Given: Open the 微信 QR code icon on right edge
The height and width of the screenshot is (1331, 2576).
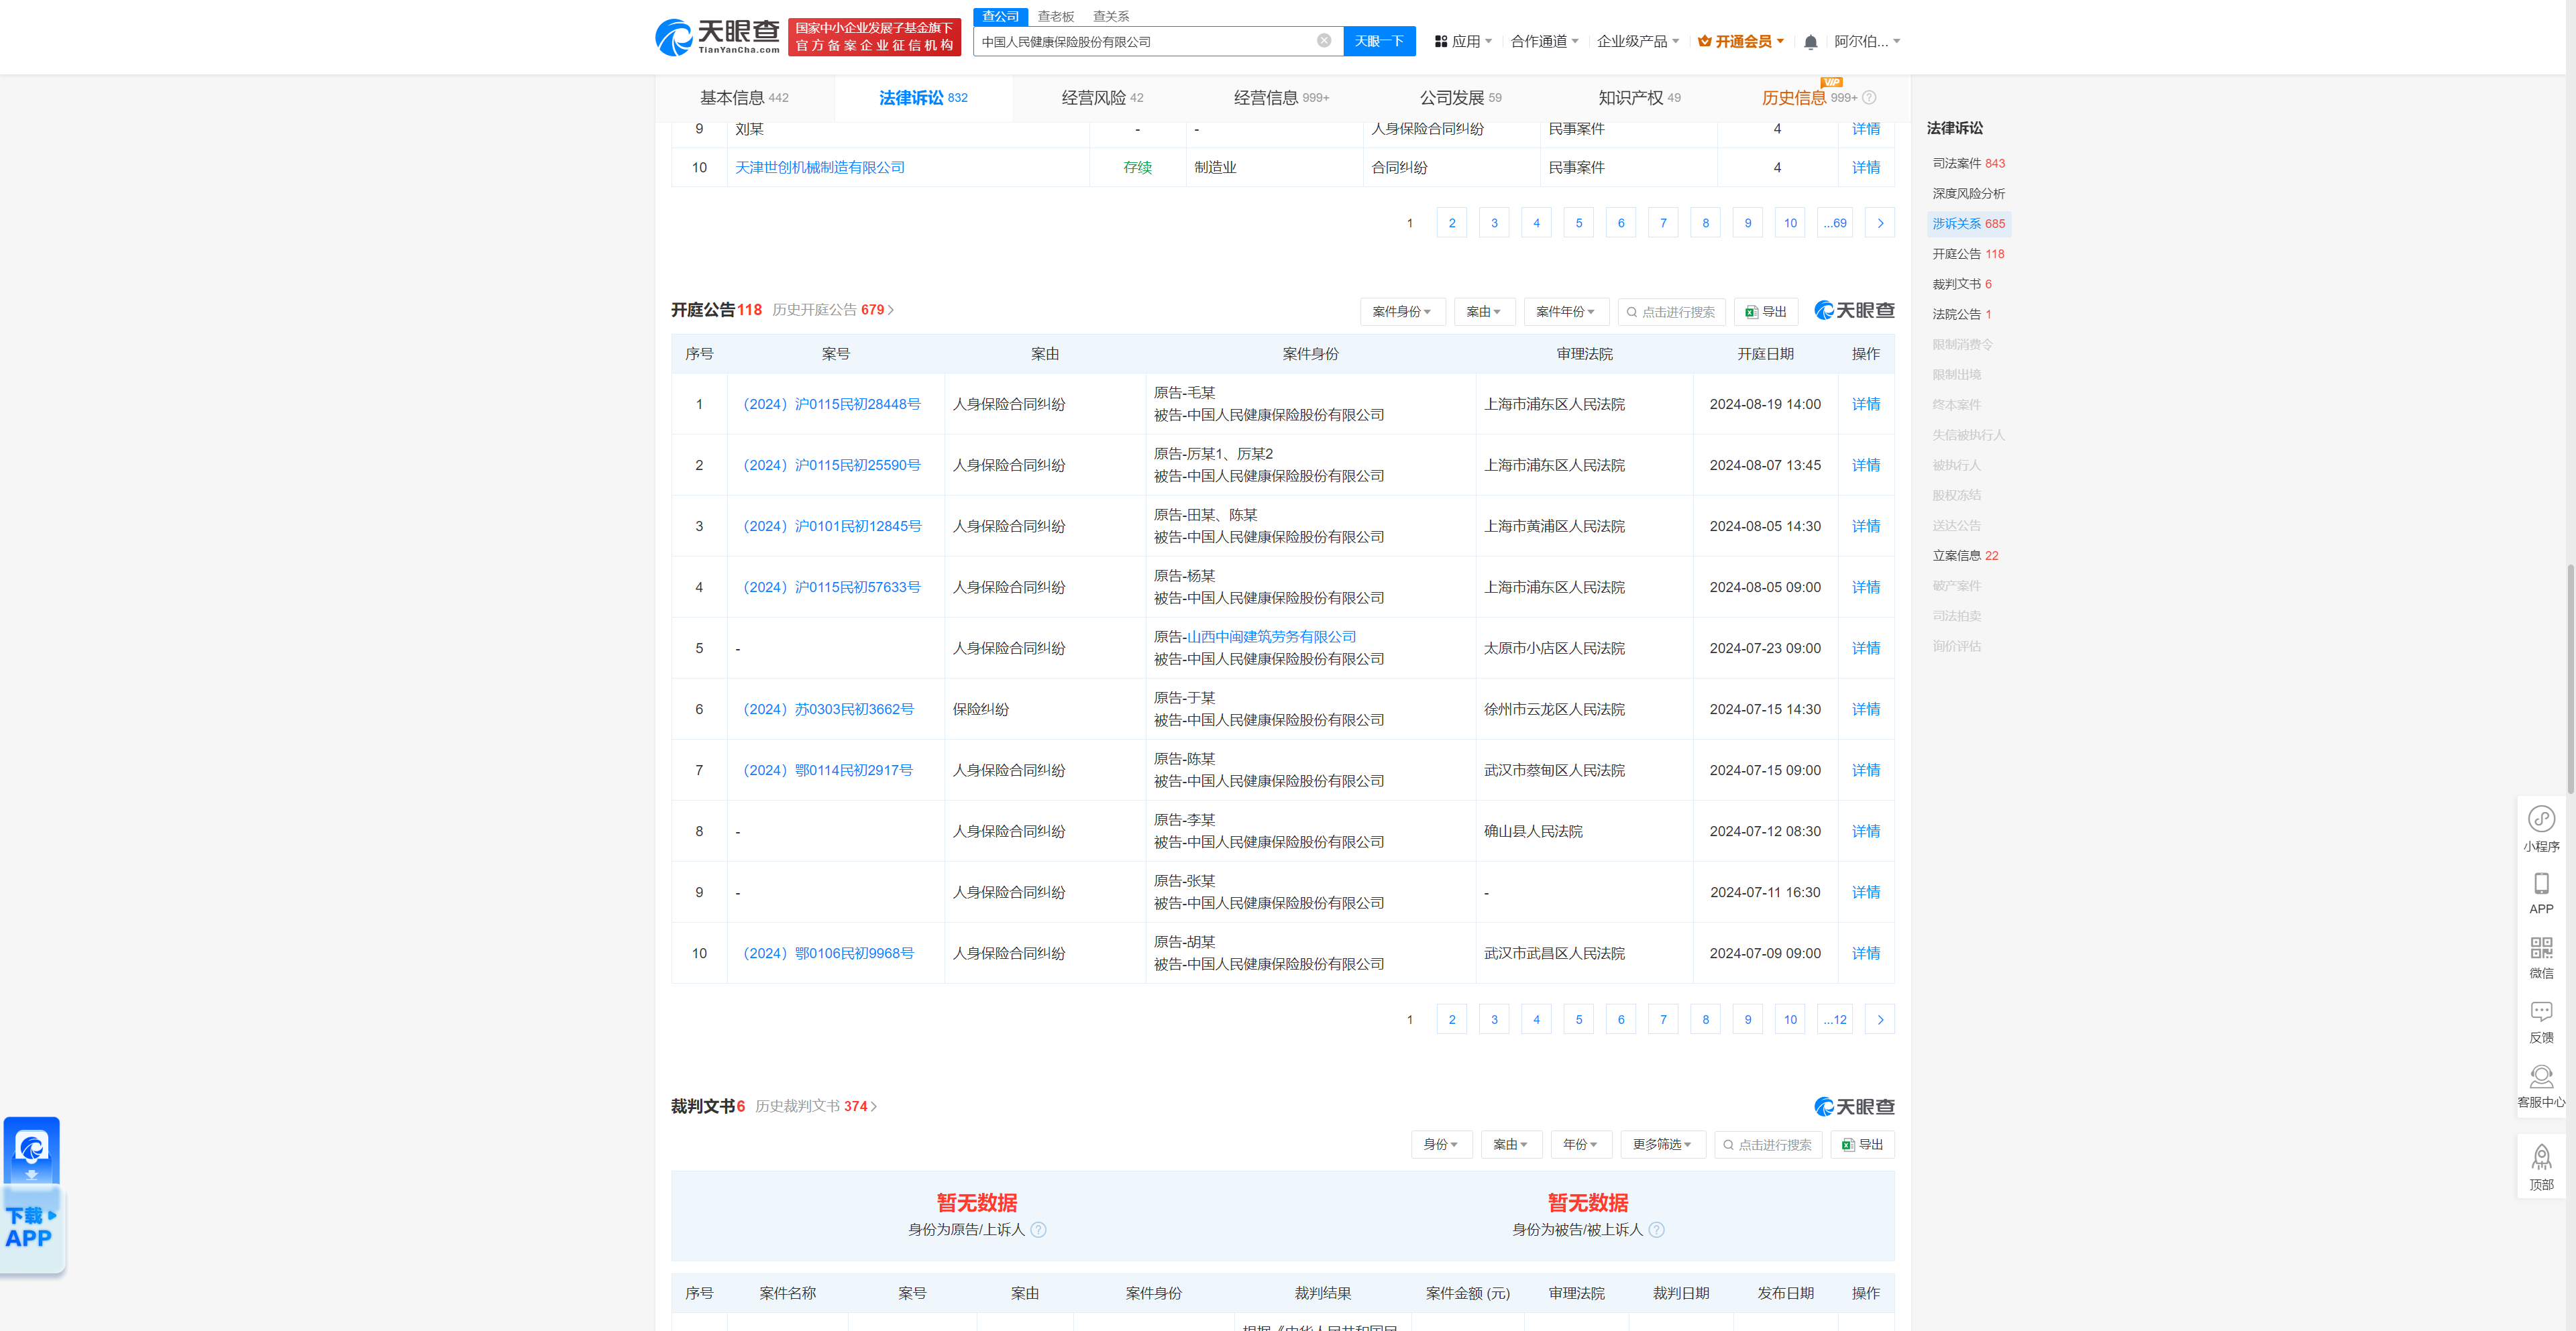Looking at the screenshot, I should pyautogui.click(x=2542, y=949).
